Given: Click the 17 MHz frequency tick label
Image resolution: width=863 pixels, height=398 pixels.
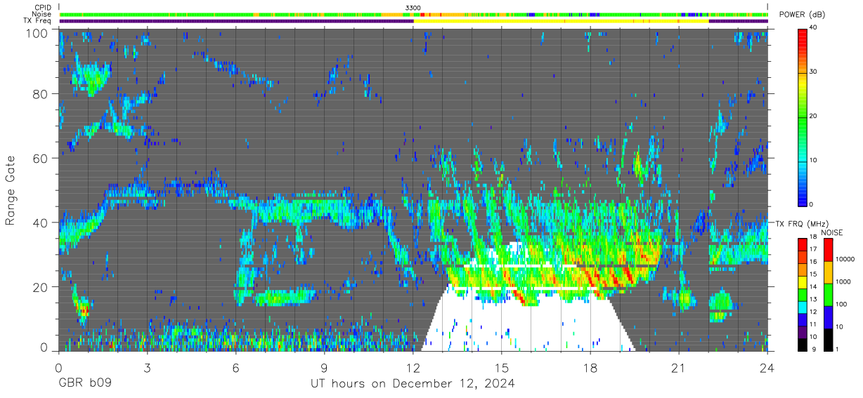Looking at the screenshot, I should [813, 250].
